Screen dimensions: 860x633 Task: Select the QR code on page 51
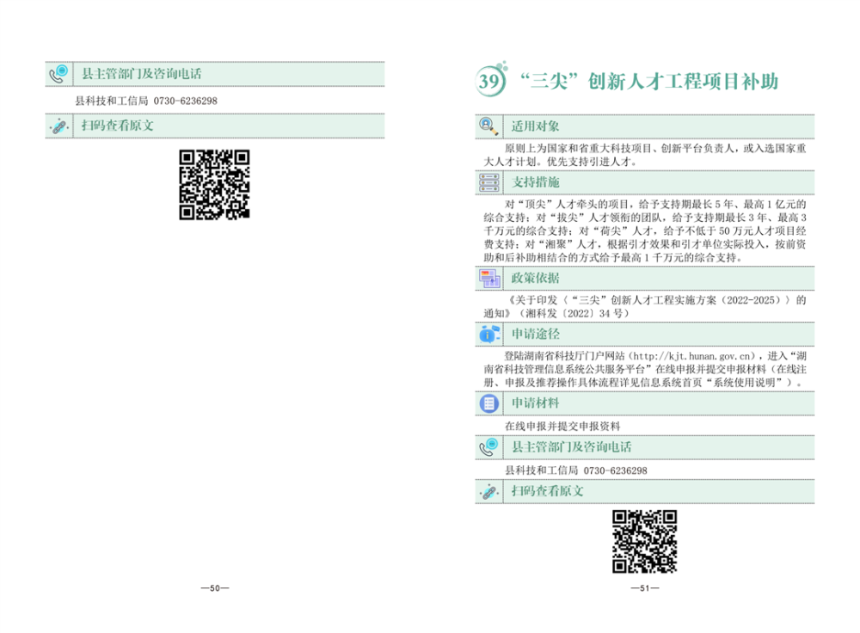click(x=644, y=542)
